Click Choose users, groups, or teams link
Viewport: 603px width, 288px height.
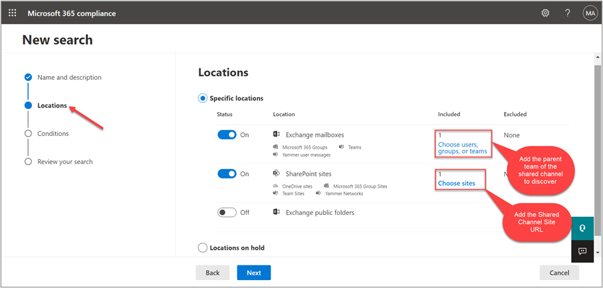pyautogui.click(x=462, y=147)
